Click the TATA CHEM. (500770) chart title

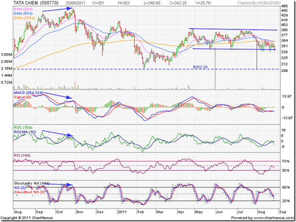coord(36,3)
